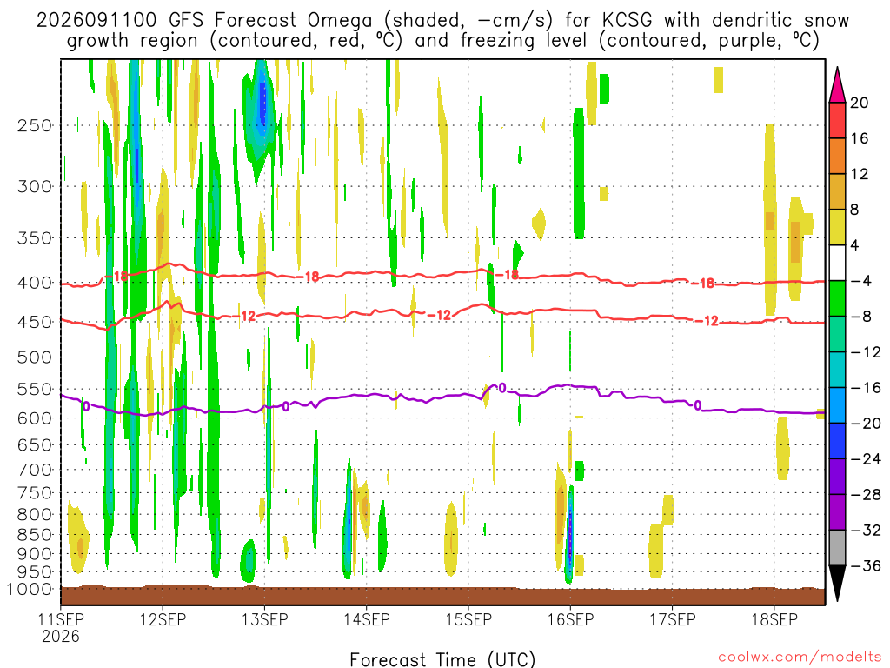The width and height of the screenshot is (890, 668).
Task: Click the 1000 pressure level label
Action: coord(30,590)
